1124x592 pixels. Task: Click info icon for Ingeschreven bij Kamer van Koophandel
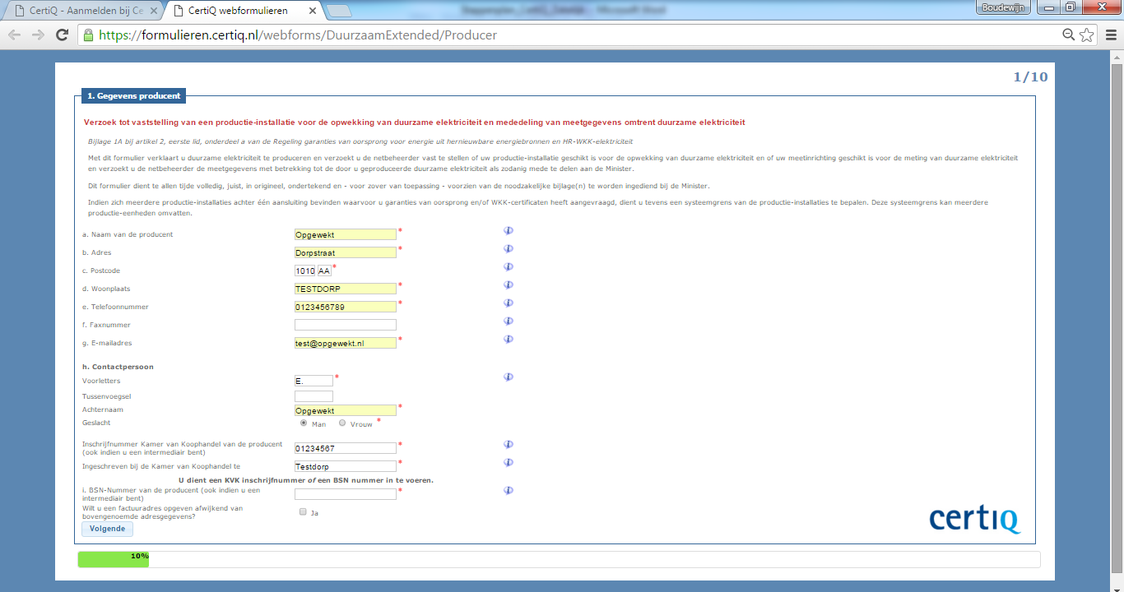pos(509,462)
